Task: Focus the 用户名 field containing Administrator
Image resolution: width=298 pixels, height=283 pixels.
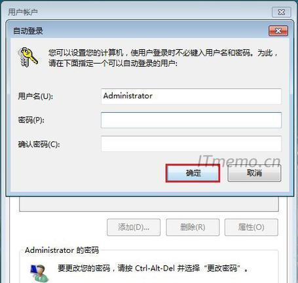Action: 191,96
